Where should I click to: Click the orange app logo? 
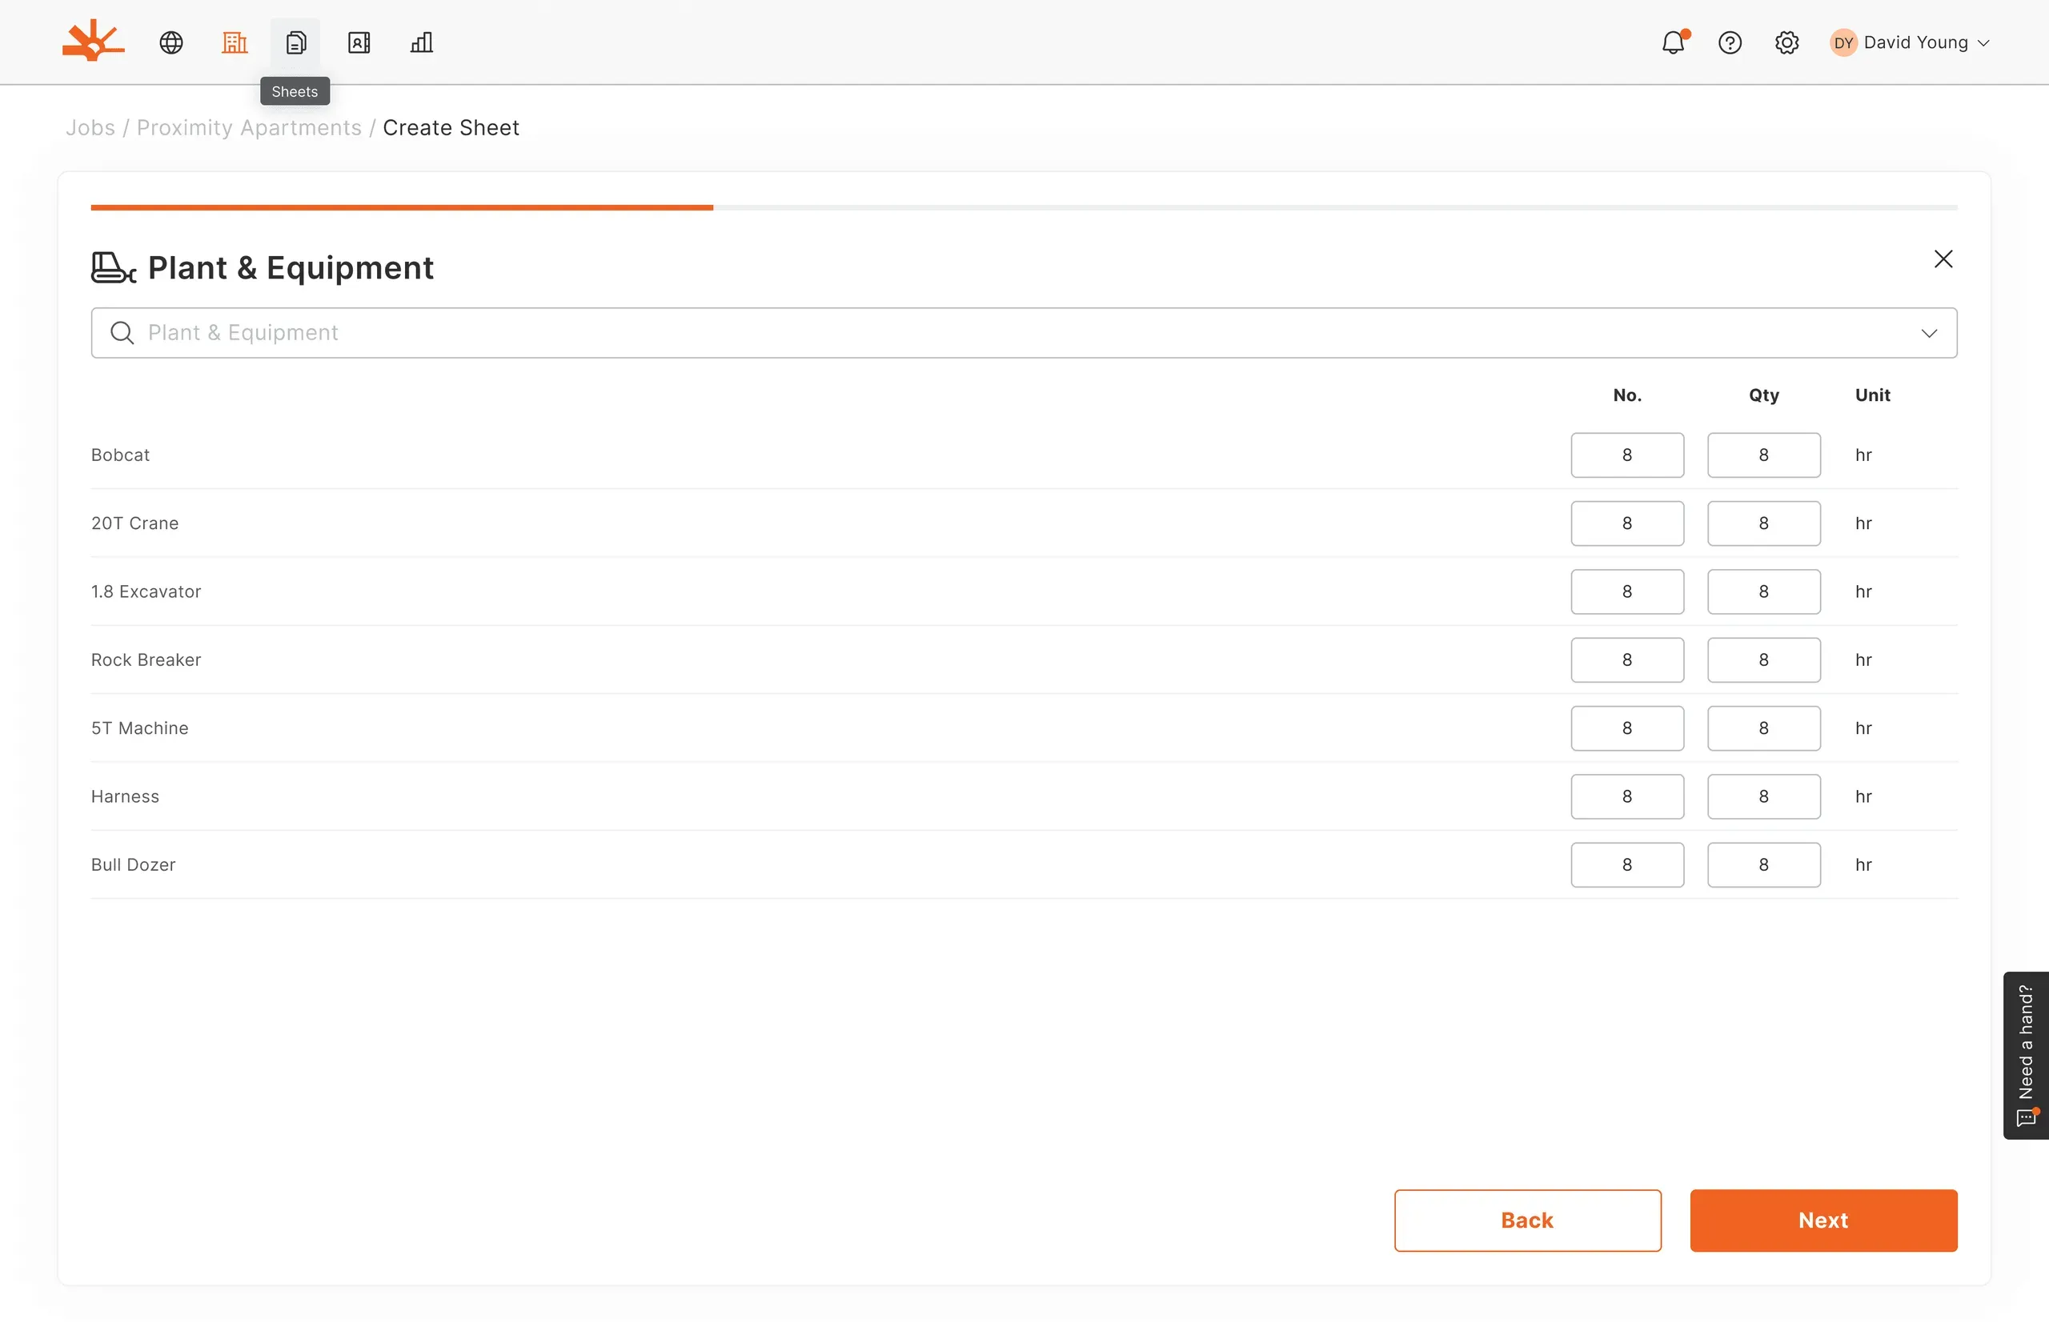(93, 41)
